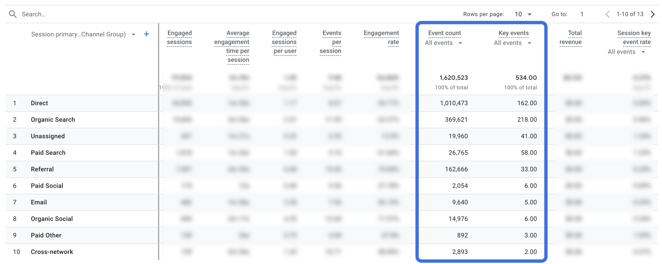
Task: Sort by Engagement rate column header
Action: (381, 37)
